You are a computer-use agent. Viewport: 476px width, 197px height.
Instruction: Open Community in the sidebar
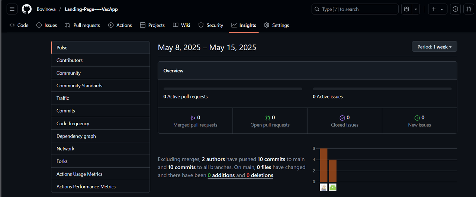coord(100,73)
